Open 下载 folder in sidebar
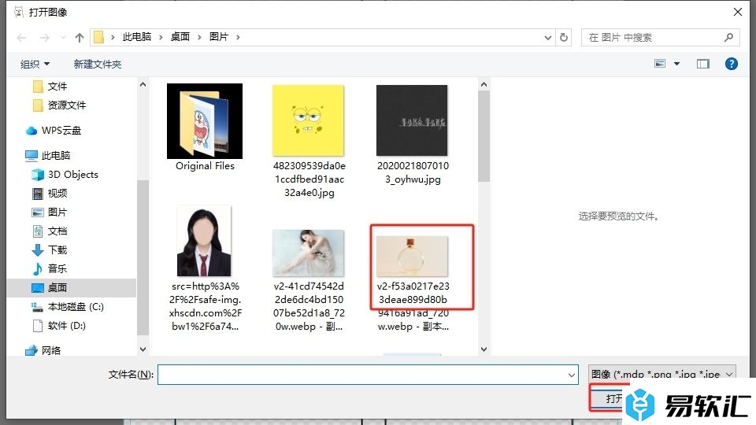This screenshot has width=756, height=425. [x=50, y=249]
